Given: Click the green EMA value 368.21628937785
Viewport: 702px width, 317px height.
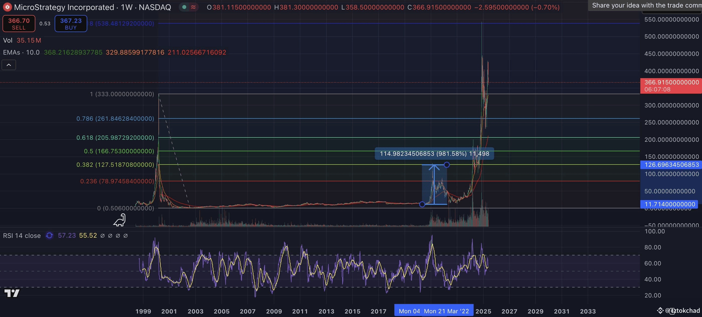Looking at the screenshot, I should [x=73, y=52].
